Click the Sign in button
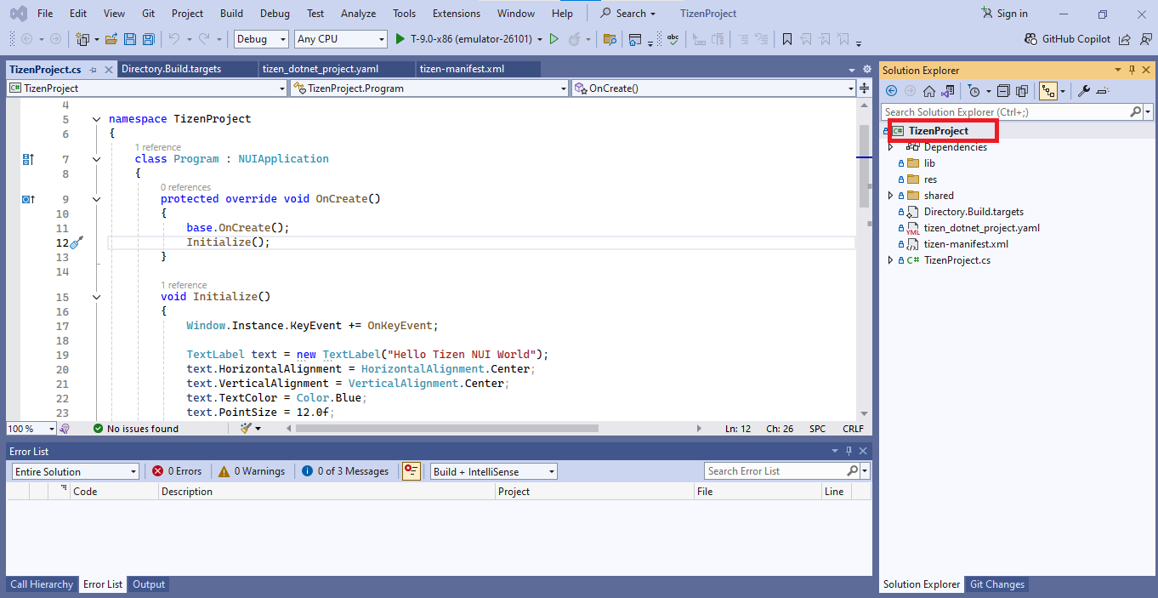 tap(1003, 13)
